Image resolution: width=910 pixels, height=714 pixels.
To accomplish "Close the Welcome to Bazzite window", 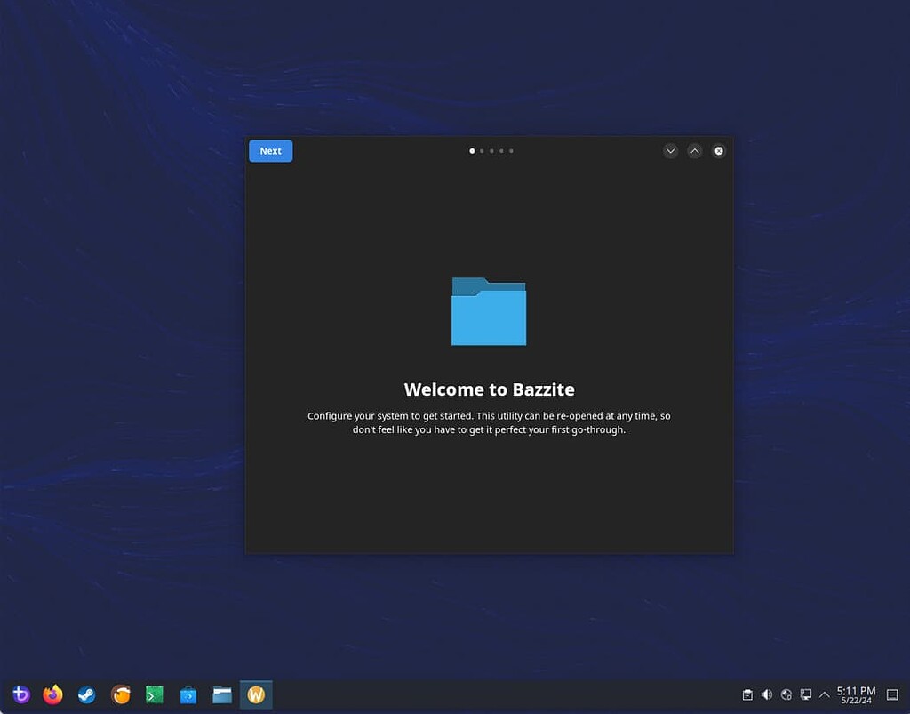I will click(719, 151).
